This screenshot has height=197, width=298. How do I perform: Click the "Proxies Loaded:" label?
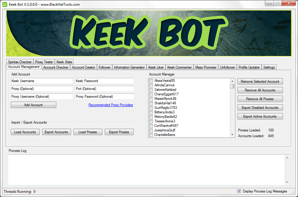pos(249,130)
